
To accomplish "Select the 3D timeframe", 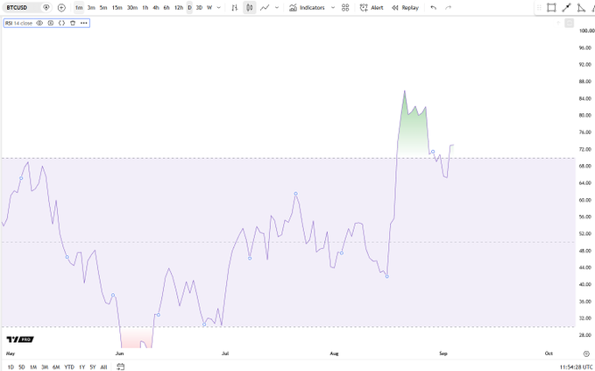I will [x=199, y=8].
